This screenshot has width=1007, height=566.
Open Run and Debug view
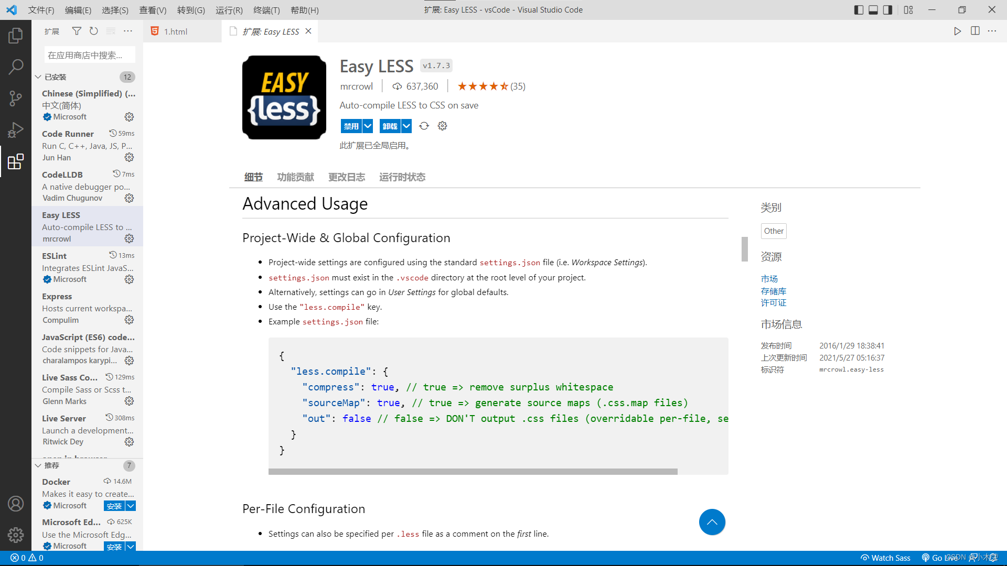[16, 129]
